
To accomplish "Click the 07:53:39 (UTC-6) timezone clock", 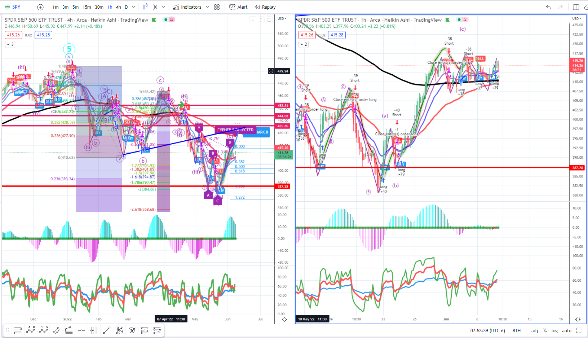I will point(487,330).
